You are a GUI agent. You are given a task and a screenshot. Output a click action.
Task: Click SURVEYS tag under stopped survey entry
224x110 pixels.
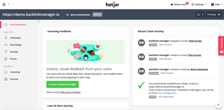click(153, 45)
